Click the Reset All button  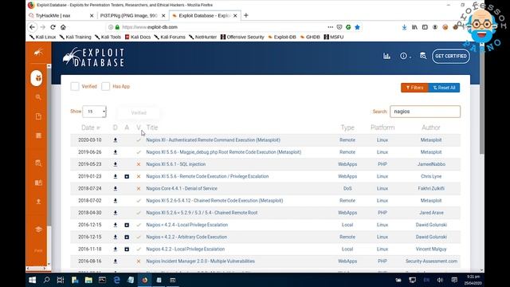(444, 88)
